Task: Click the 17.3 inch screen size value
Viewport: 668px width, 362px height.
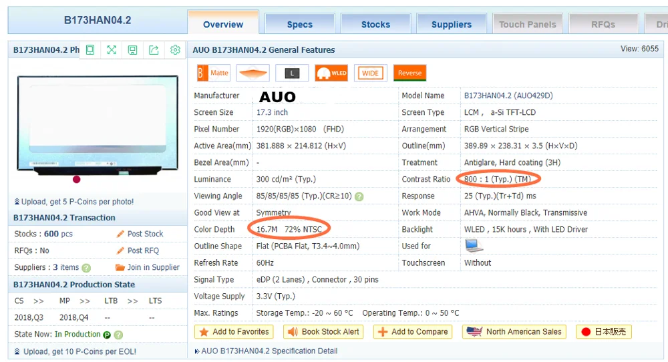Action: click(272, 112)
